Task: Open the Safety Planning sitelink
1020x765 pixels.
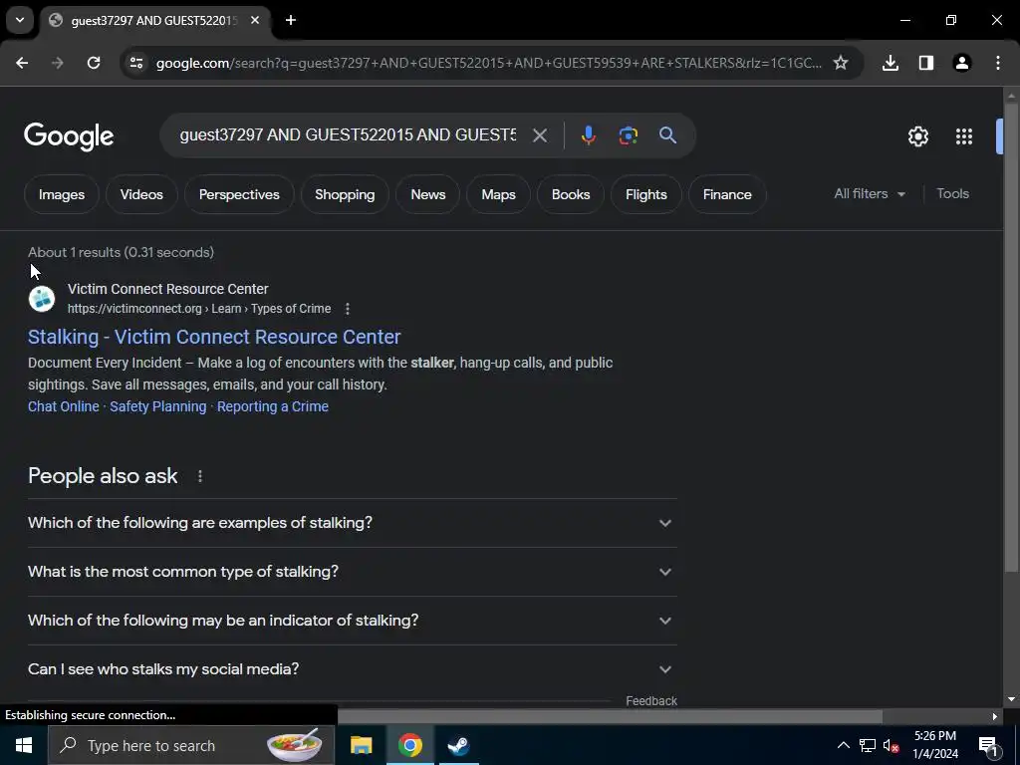Action: pyautogui.click(x=158, y=406)
